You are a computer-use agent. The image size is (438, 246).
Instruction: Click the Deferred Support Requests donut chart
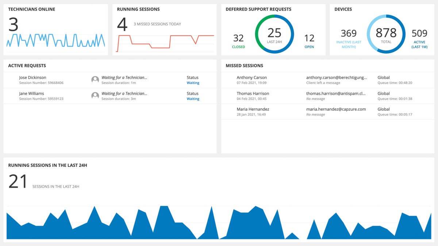(x=274, y=33)
